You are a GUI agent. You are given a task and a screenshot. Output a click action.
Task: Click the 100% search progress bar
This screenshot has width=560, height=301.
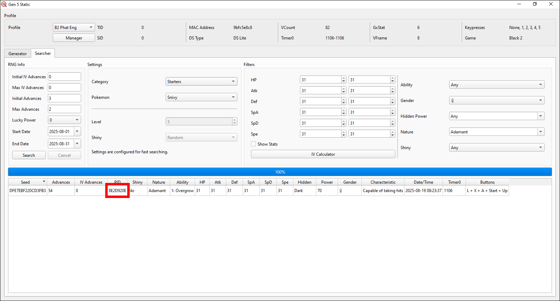pyautogui.click(x=280, y=172)
